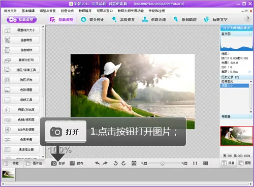This screenshot has width=254, height=187.
Task: Click the zoom in magnifier icon
Action: [x=184, y=163]
